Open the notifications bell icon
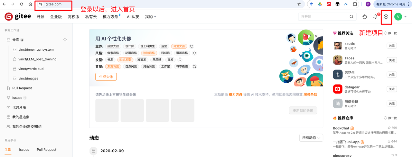The width and height of the screenshot is (412, 157). [x=375, y=17]
